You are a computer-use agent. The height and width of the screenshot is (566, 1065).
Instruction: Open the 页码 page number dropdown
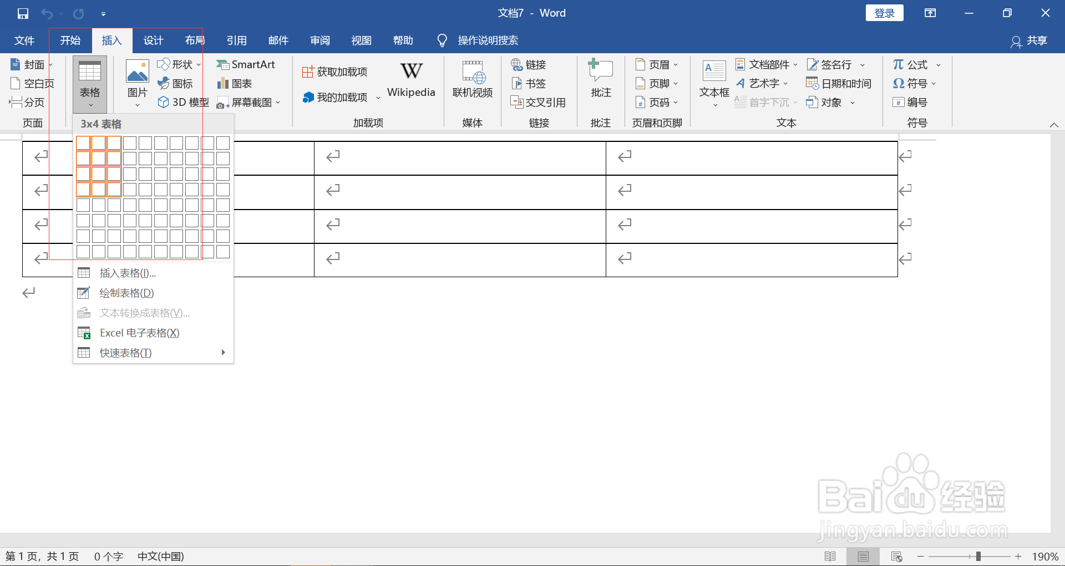click(x=657, y=103)
